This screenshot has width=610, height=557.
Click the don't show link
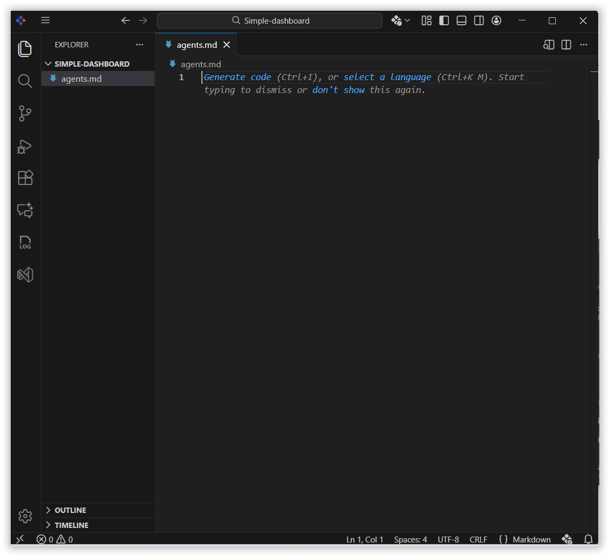[338, 90]
